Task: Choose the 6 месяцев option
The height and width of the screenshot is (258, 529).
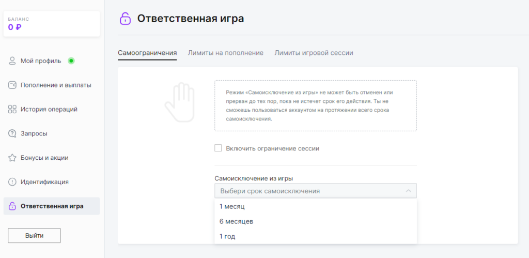Action: click(x=316, y=221)
